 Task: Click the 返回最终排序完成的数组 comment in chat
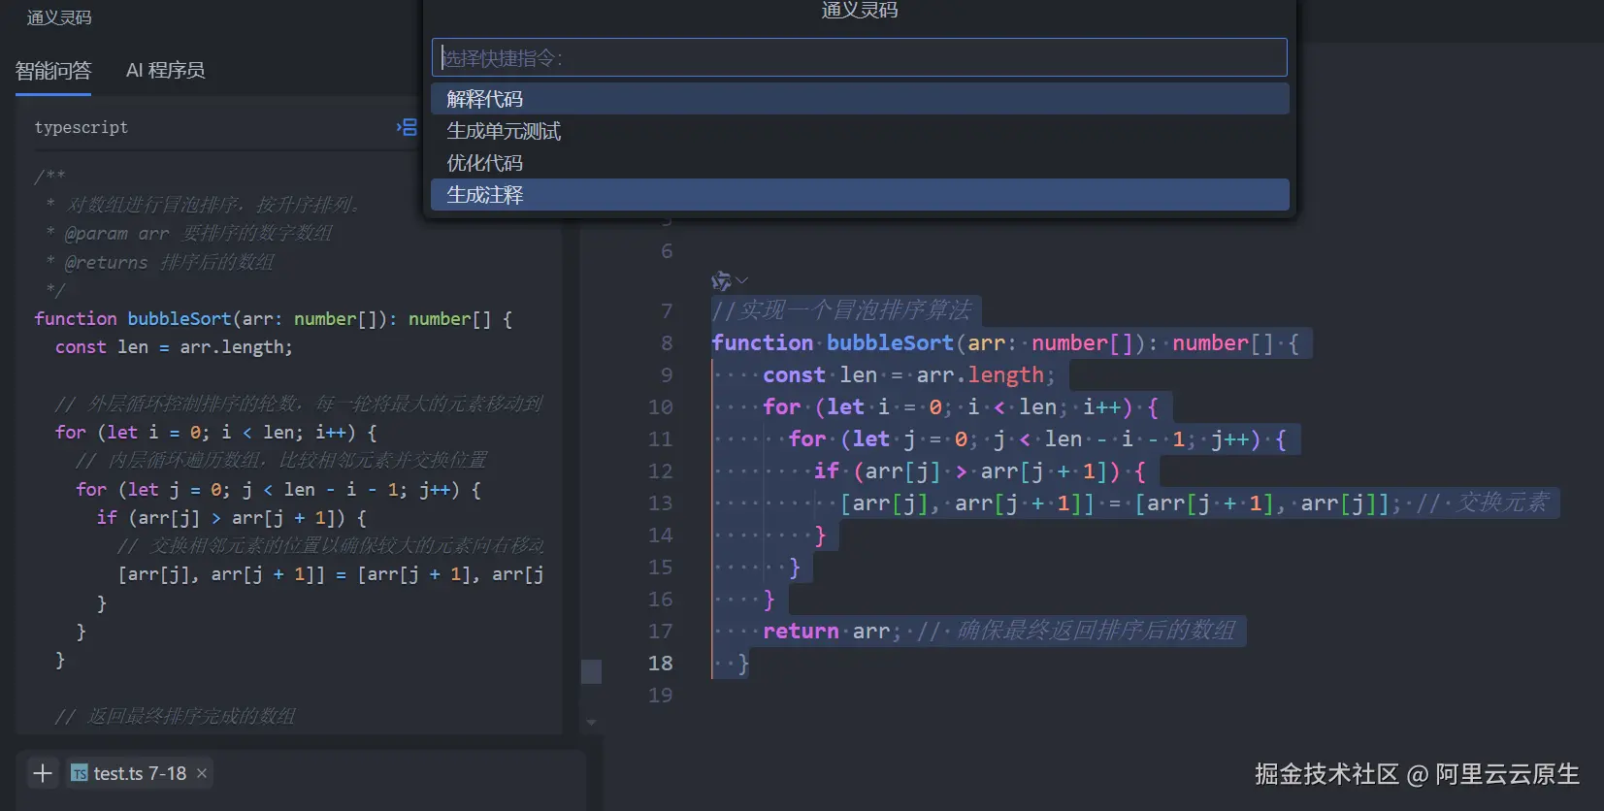pos(176,716)
